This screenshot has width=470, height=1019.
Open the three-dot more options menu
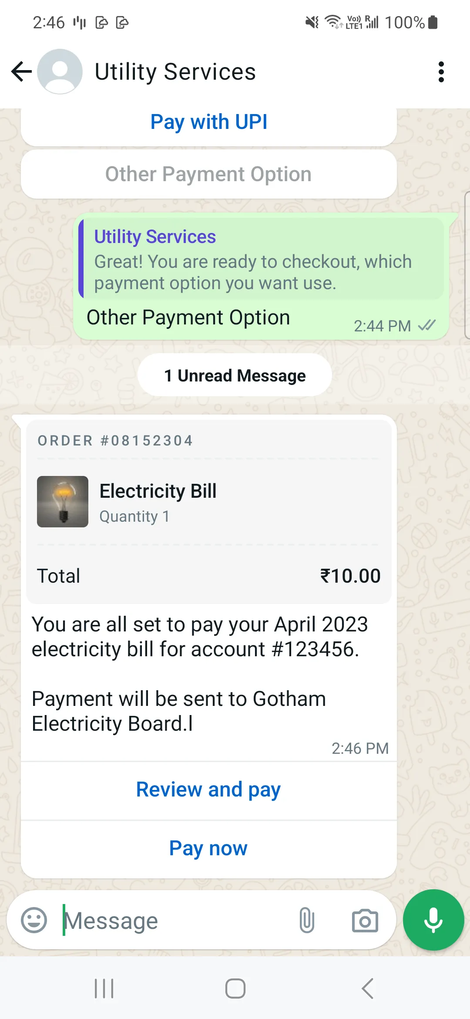click(441, 72)
